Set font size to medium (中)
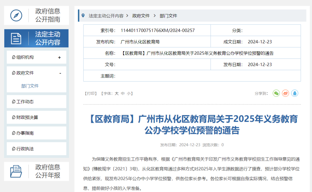 (x=123, y=93)
